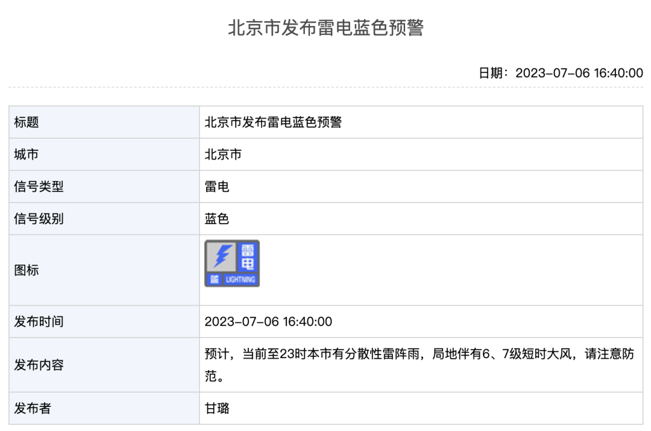The height and width of the screenshot is (431, 651).
Task: Select the 蓝色 signal level value
Action: coord(217,219)
